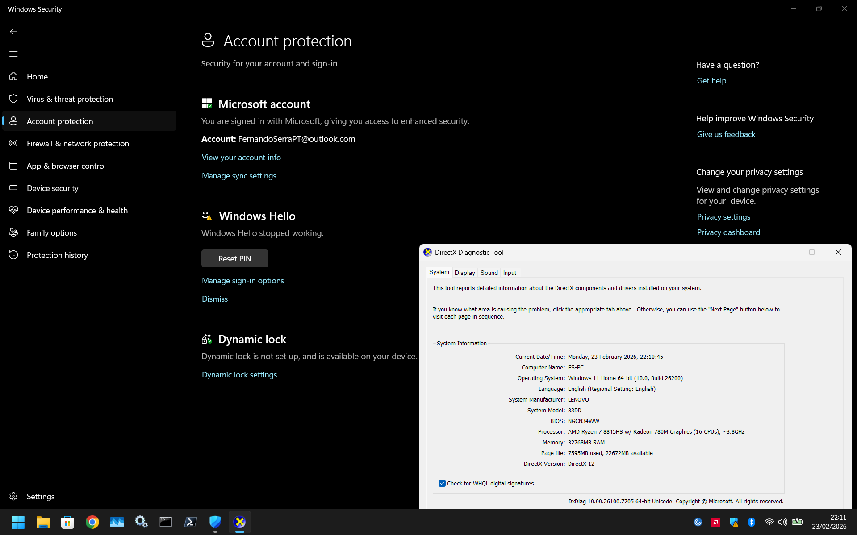
Task: Open Device security section
Action: coord(89,188)
